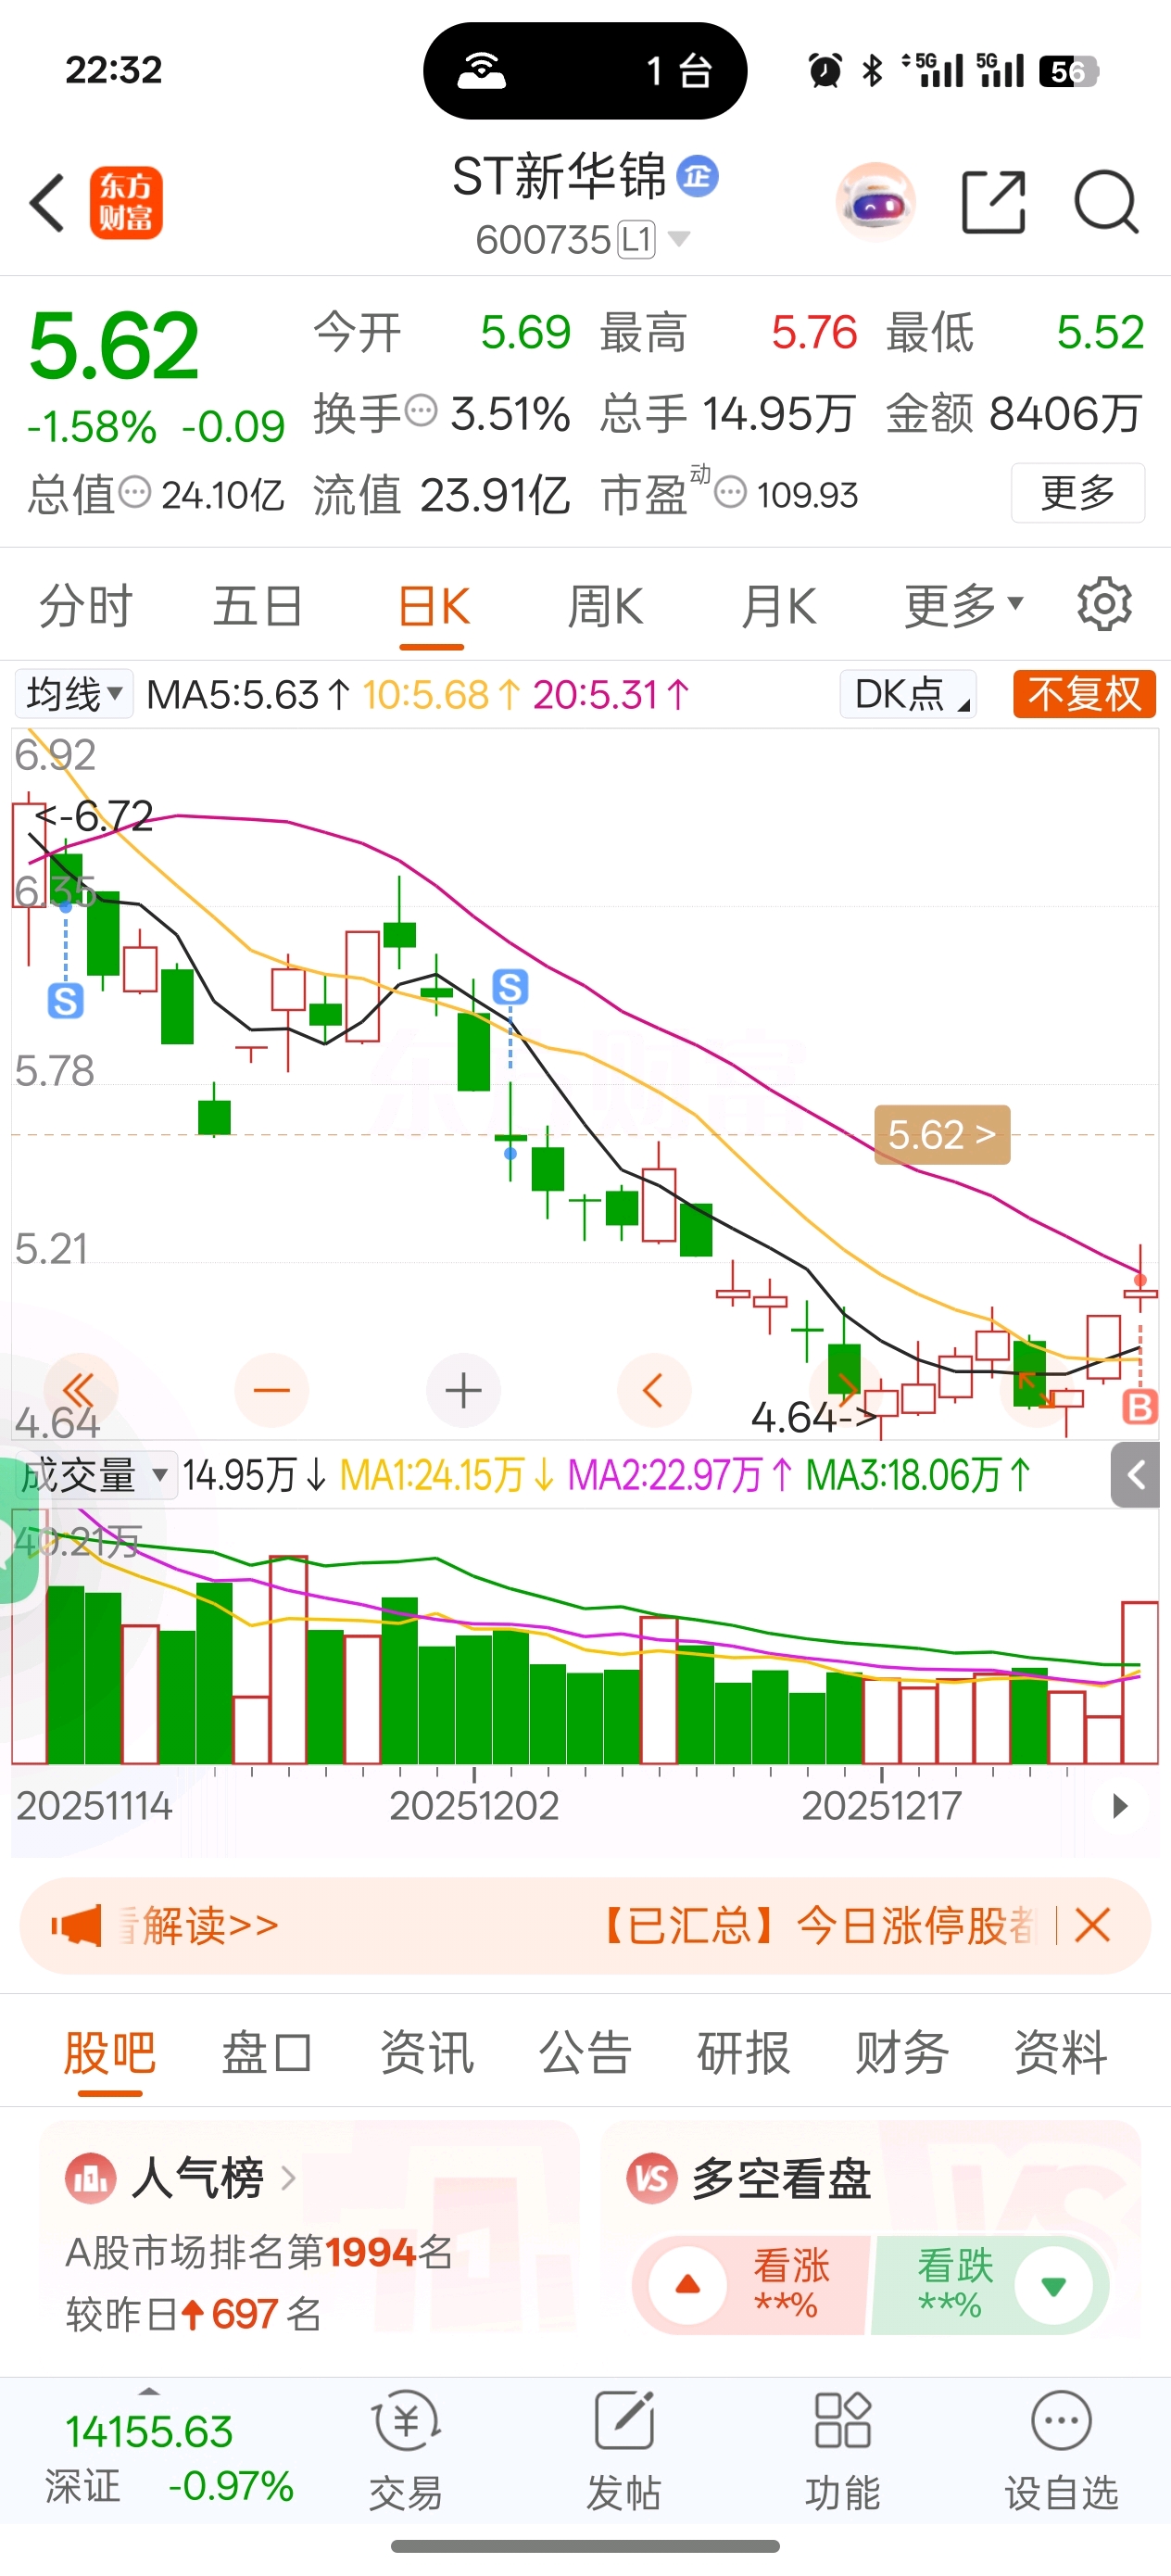The width and height of the screenshot is (1171, 2576).
Task: Tap the B buy marker on chart
Action: [x=1139, y=1406]
